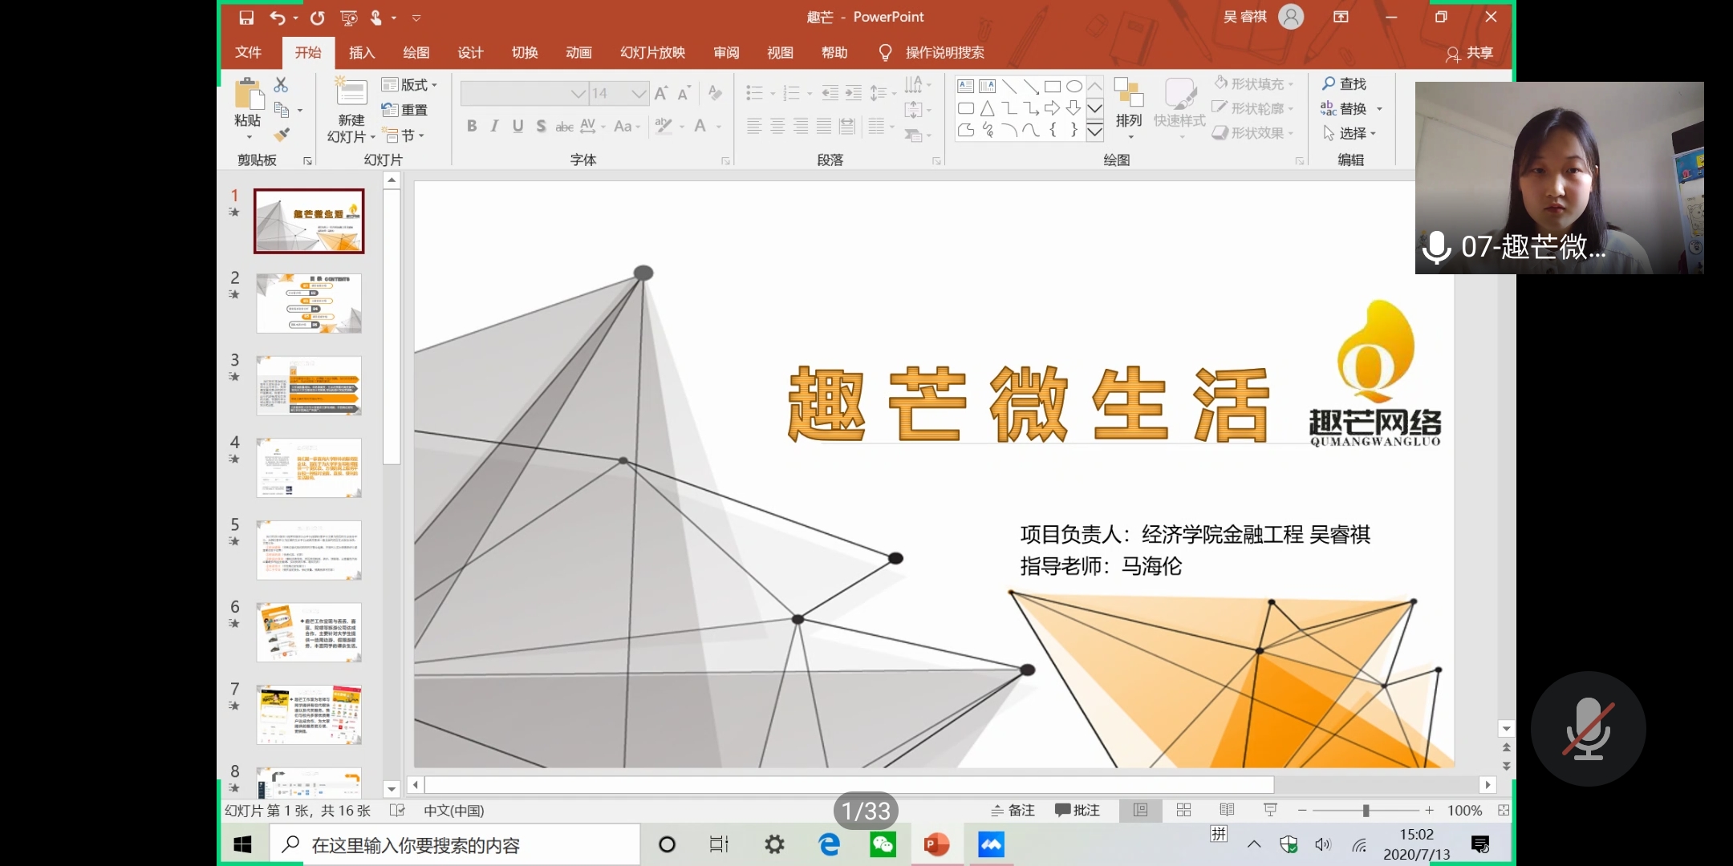Click the New Slide icon
Screen dimensions: 1733x866
pyautogui.click(x=351, y=94)
